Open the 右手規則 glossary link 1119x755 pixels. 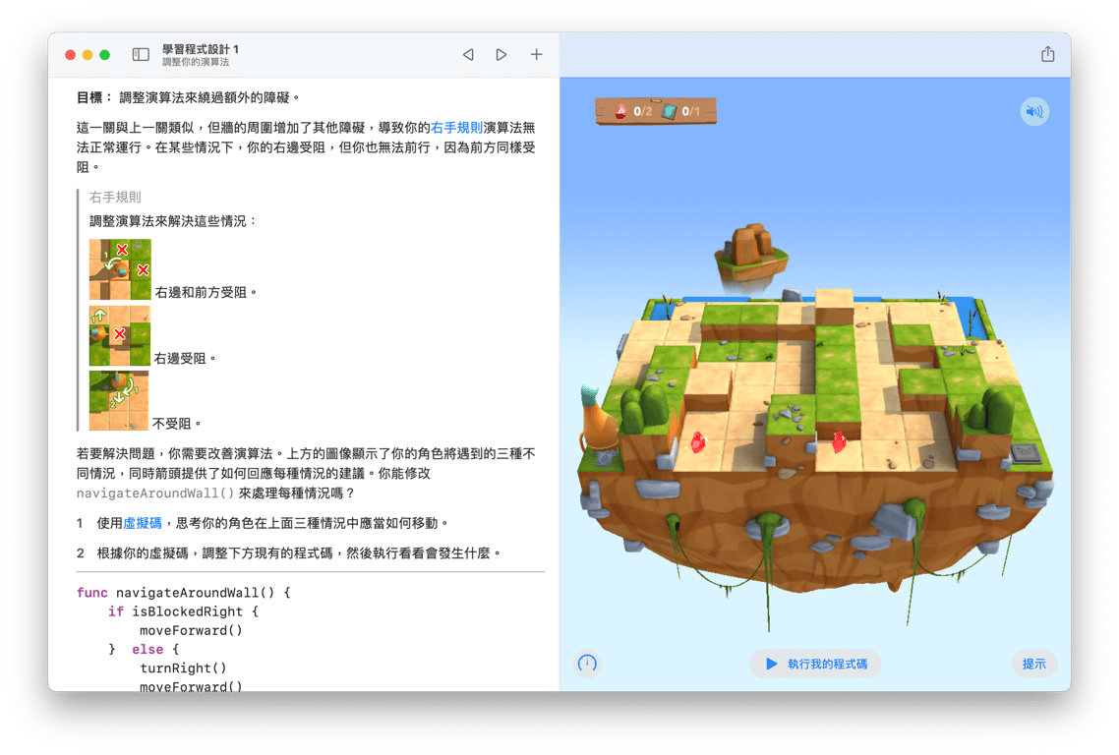456,128
